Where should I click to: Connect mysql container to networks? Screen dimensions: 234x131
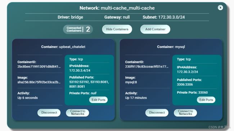pos(185,113)
